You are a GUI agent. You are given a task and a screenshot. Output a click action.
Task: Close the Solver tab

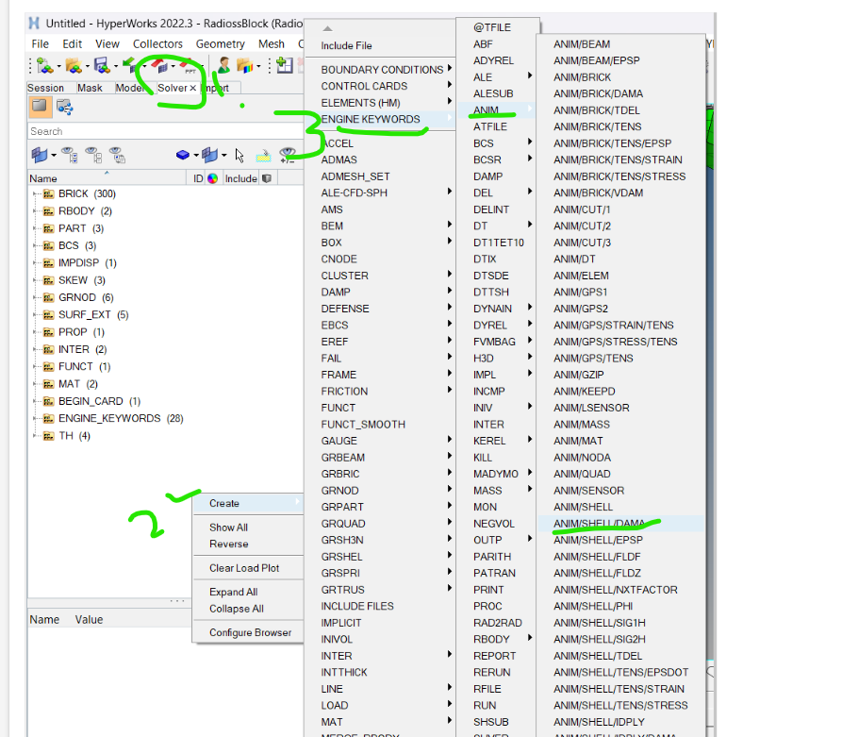coord(192,88)
